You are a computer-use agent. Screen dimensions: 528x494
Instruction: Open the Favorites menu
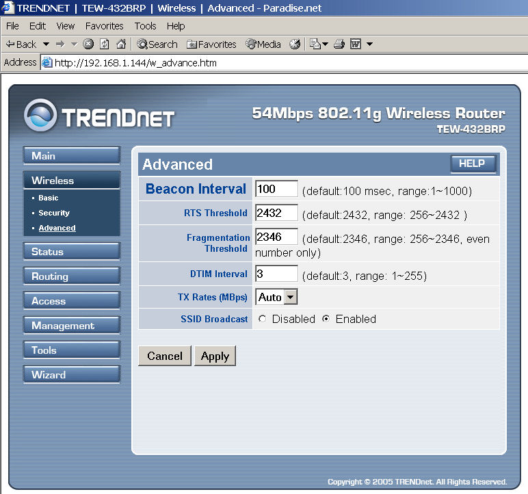coord(105,26)
